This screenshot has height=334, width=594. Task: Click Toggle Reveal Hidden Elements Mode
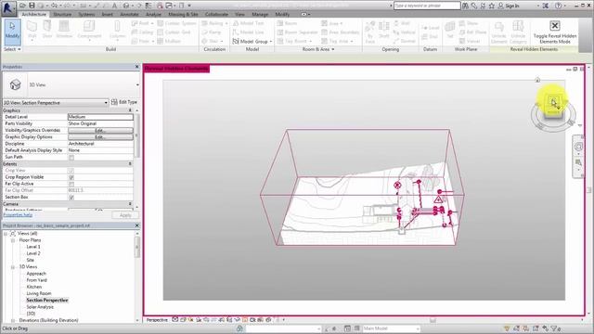[555, 32]
